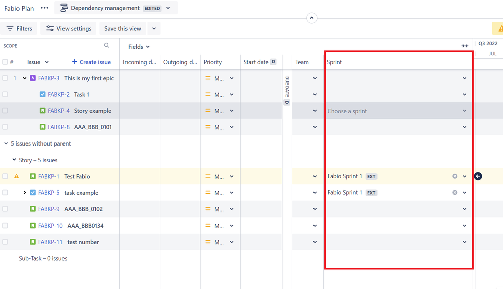Check the FABKP-5 task example checkbox
The width and height of the screenshot is (503, 289).
coord(5,192)
